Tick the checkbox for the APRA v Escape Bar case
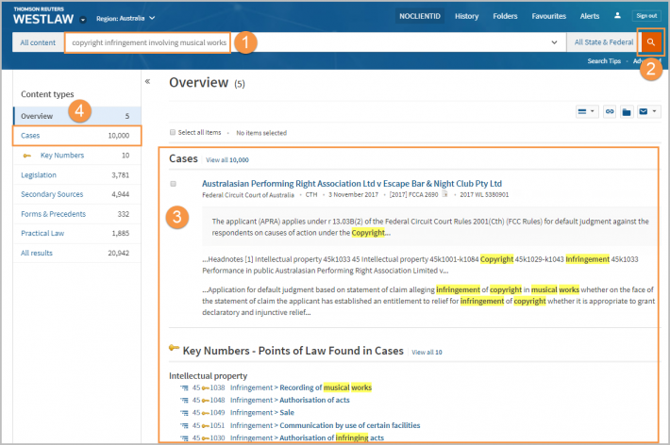The image size is (670, 445). 173,184
